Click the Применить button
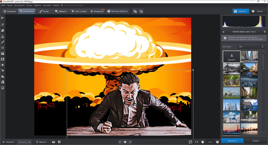268x145 pixels. coord(232,141)
